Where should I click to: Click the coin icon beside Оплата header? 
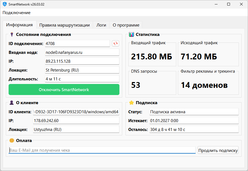pyautogui.click(x=11, y=141)
